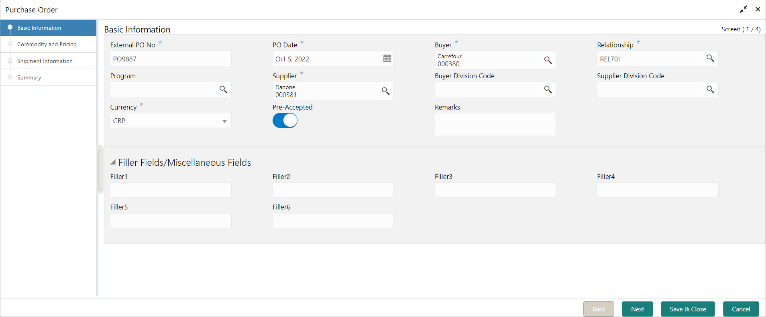This screenshot has width=766, height=317.
Task: Click into the Remarks text area
Action: 495,124
